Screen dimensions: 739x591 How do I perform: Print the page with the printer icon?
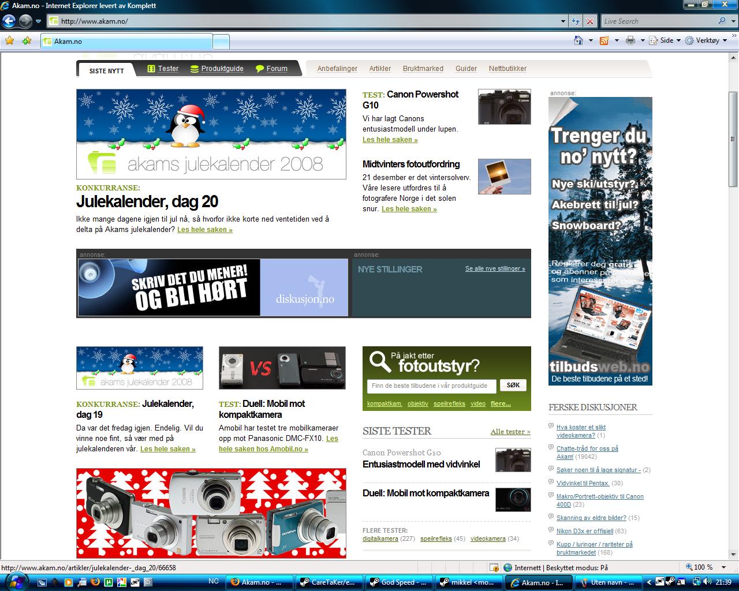630,40
